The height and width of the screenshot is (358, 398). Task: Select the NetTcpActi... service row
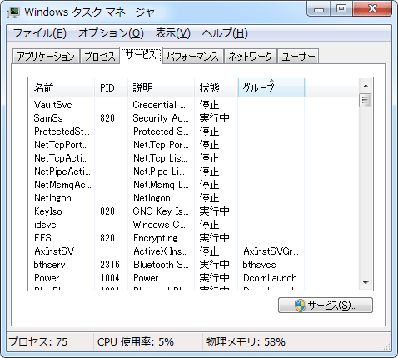pyautogui.click(x=167, y=158)
